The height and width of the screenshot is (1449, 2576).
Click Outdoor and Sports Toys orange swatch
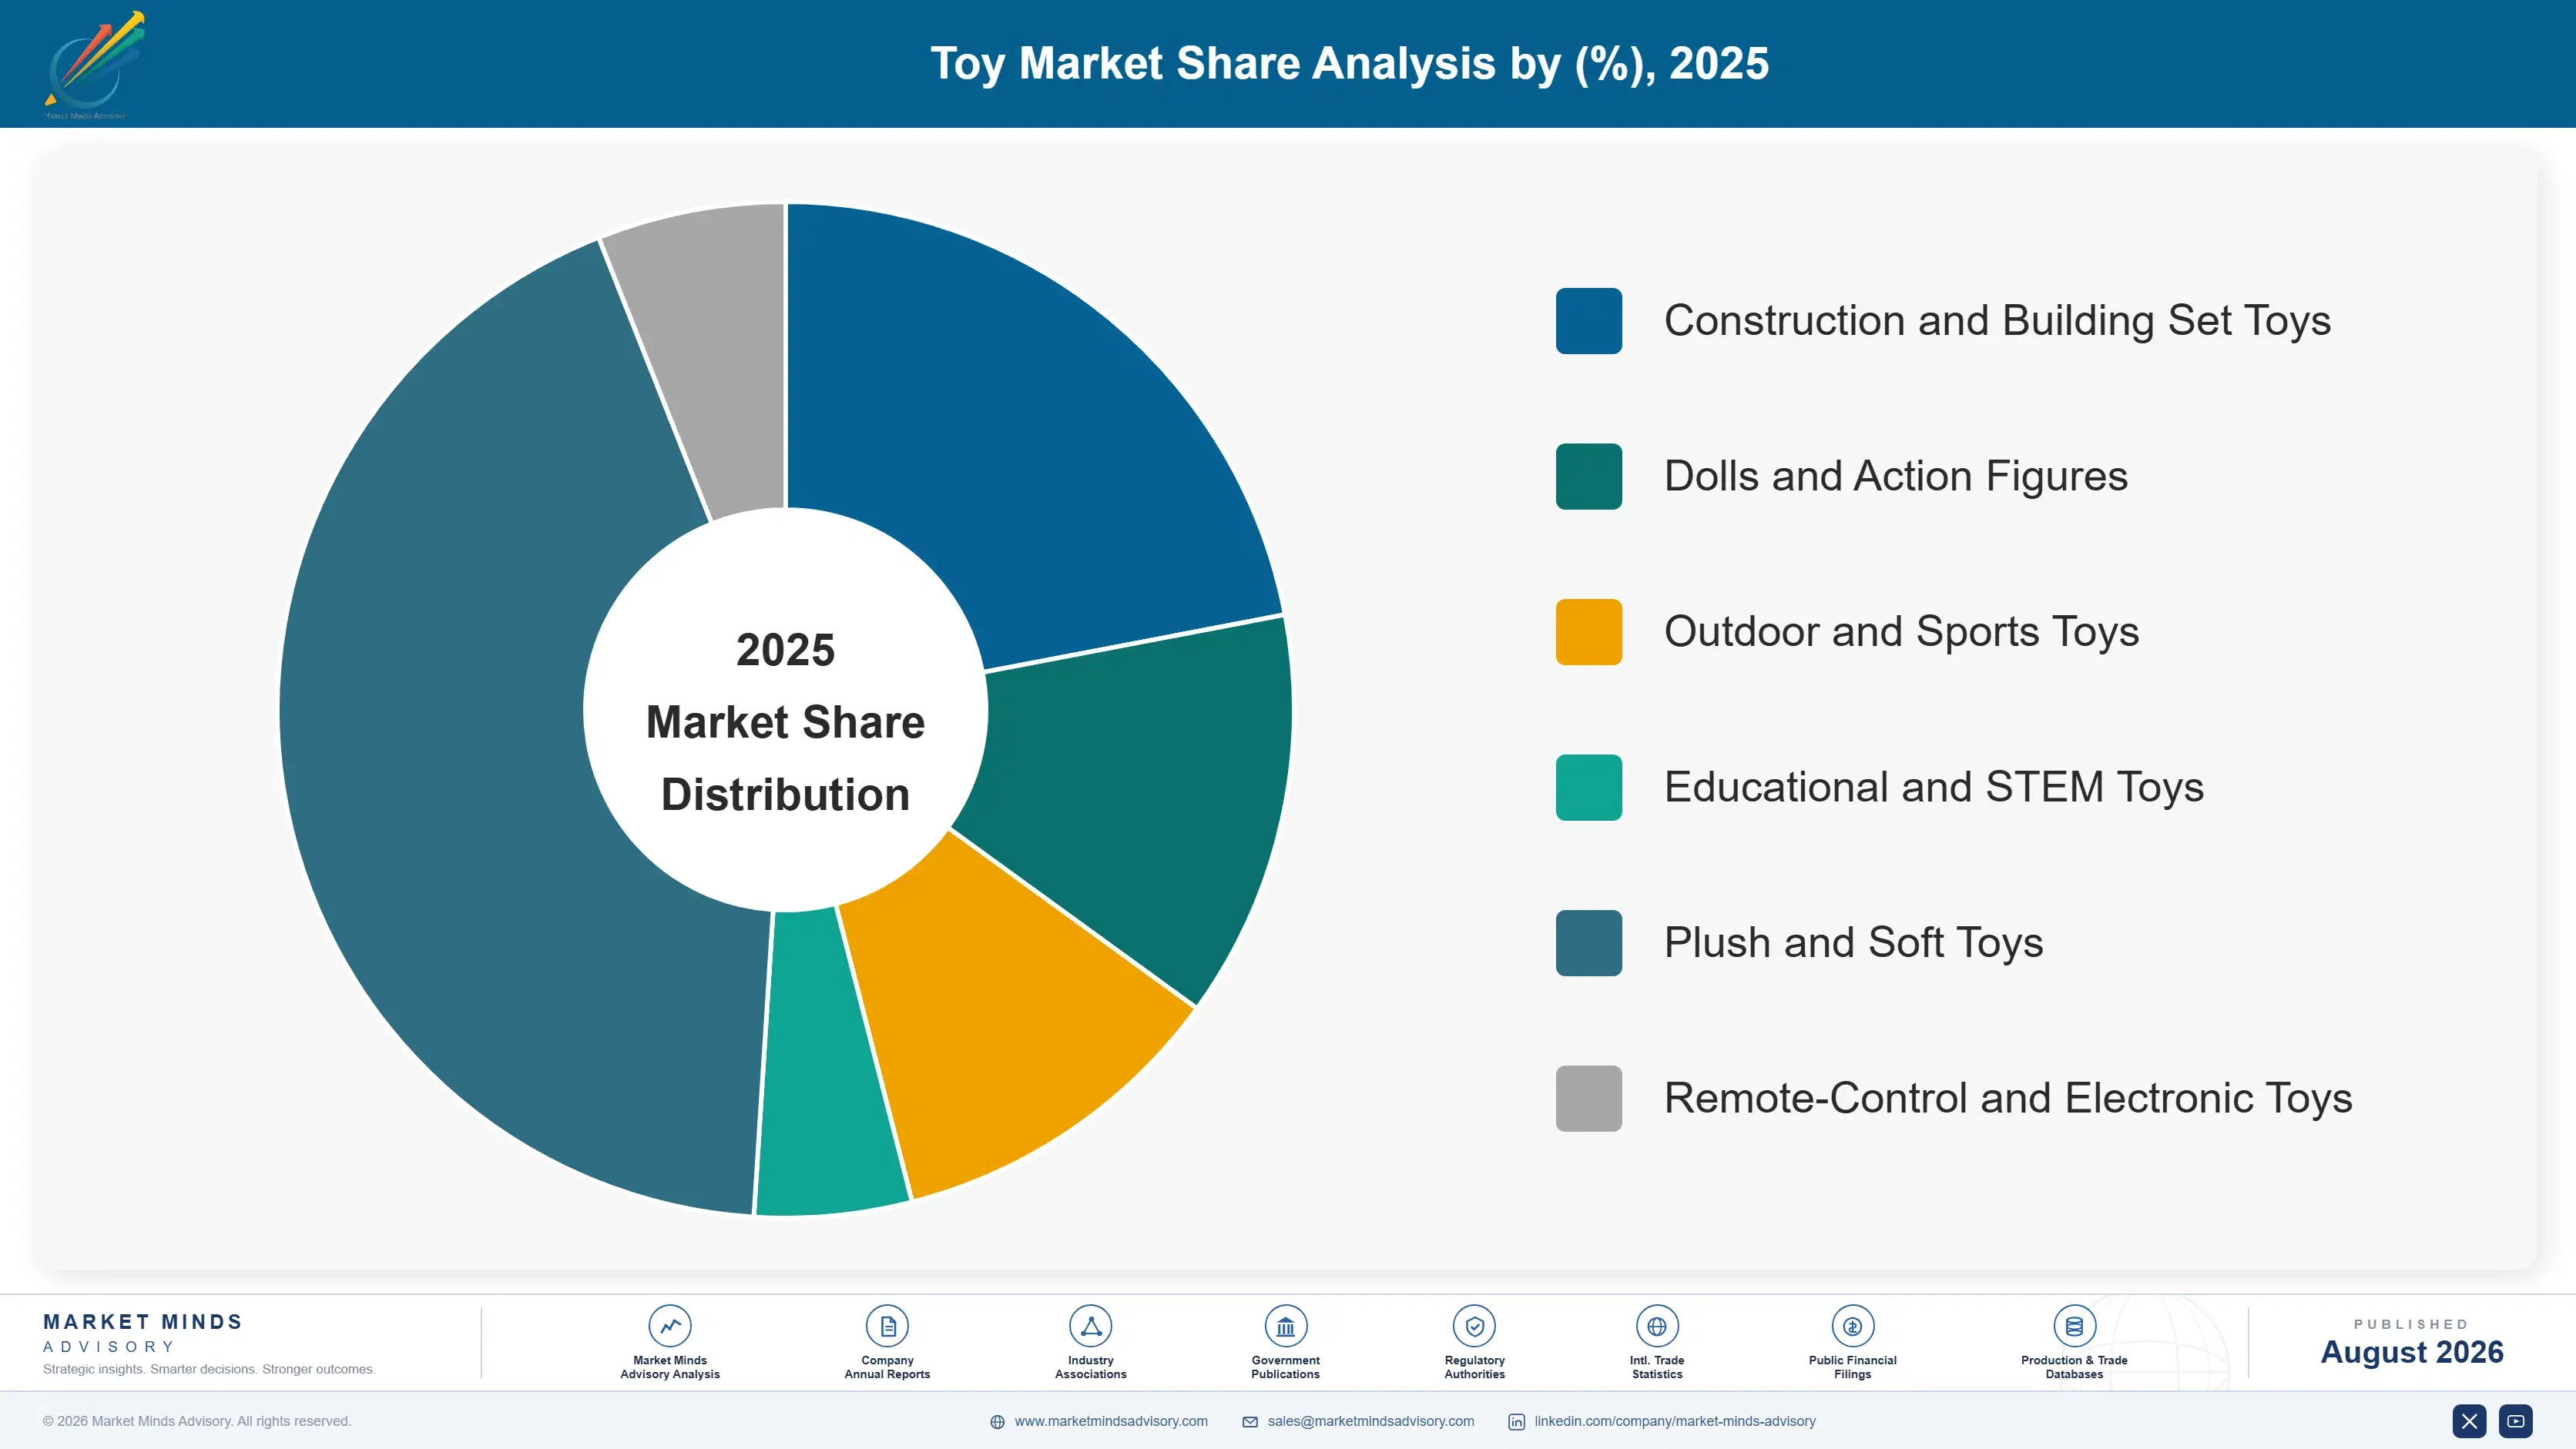click(1589, 631)
